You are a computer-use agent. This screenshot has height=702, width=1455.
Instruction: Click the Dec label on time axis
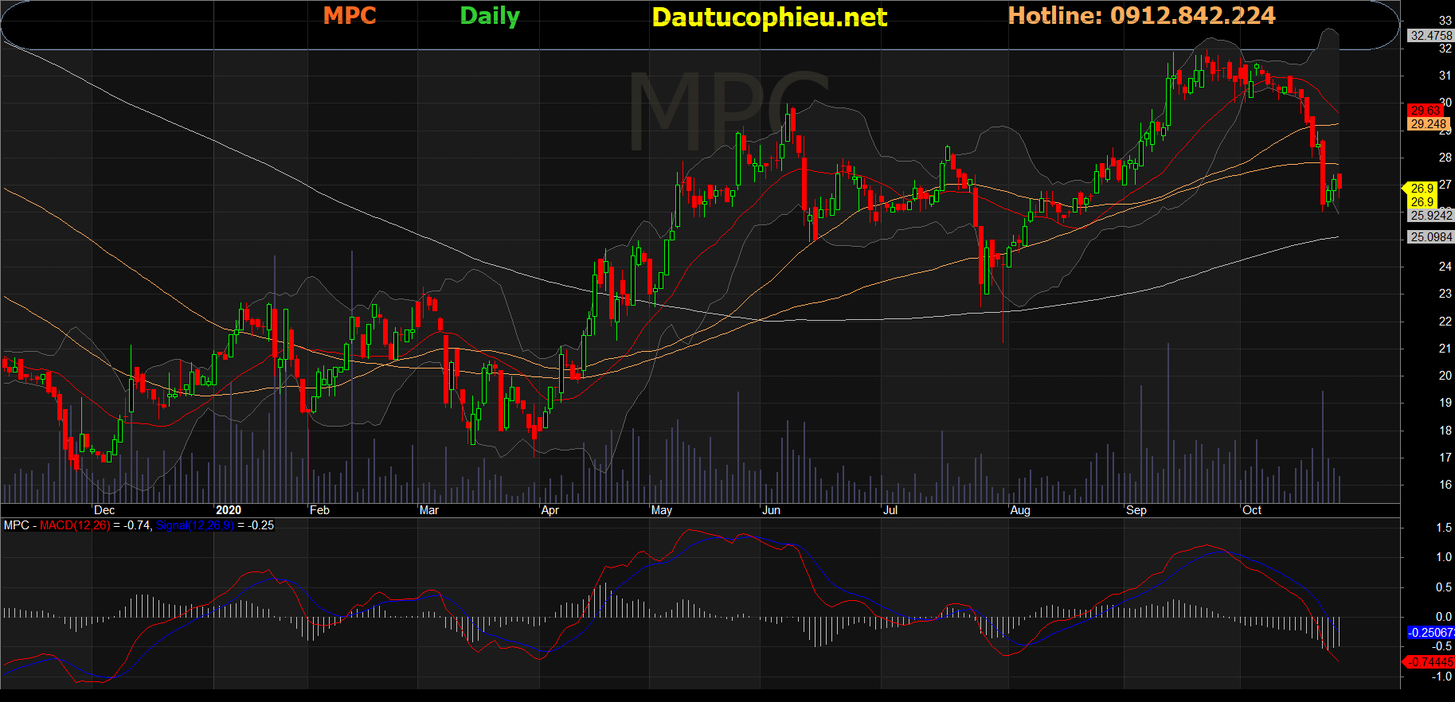tap(104, 510)
